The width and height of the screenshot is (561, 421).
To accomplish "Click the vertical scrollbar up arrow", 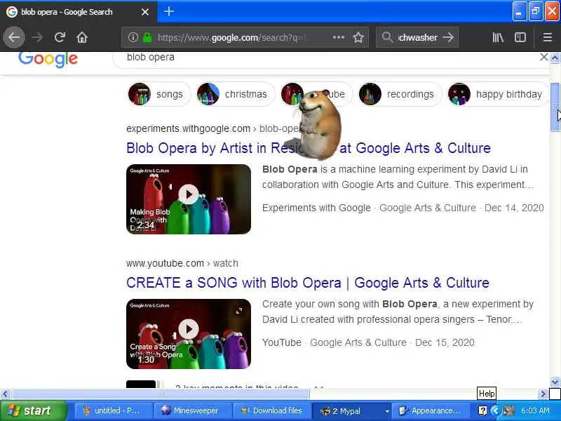I will coord(555,58).
